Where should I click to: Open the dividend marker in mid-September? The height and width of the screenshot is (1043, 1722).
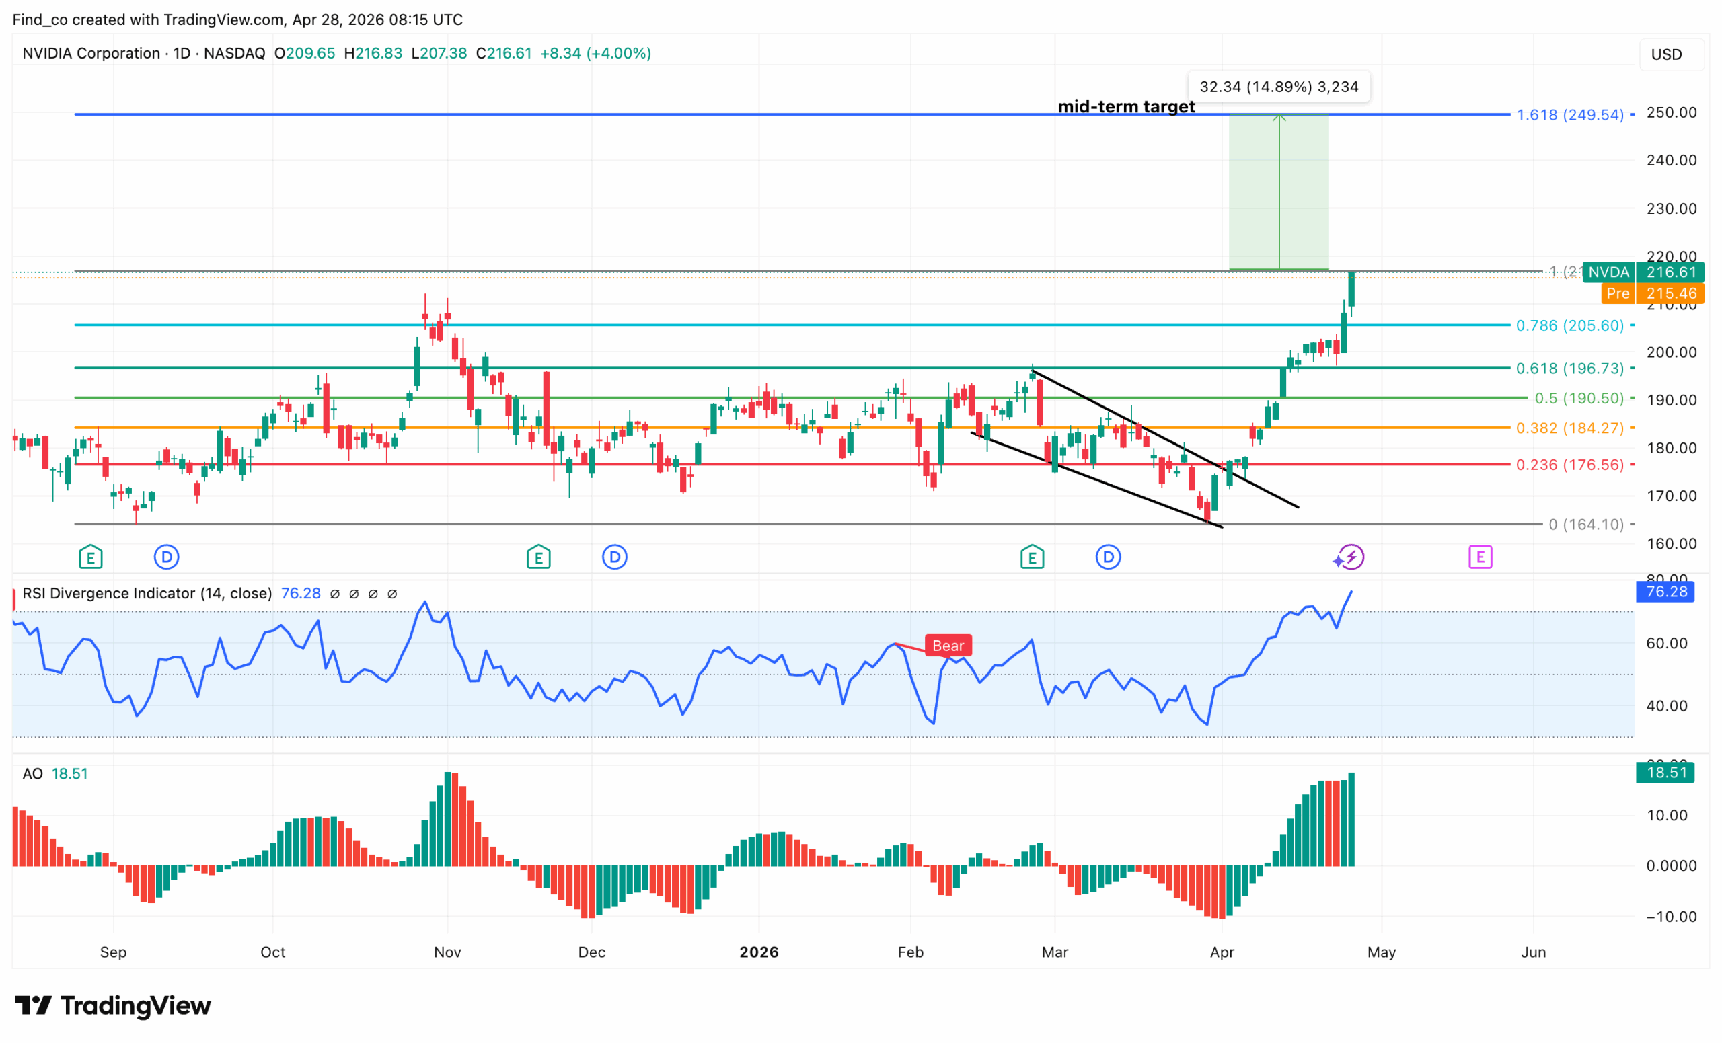pos(166,557)
